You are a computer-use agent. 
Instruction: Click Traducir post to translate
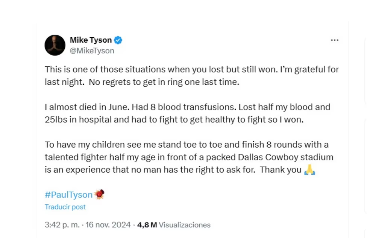coord(65,207)
